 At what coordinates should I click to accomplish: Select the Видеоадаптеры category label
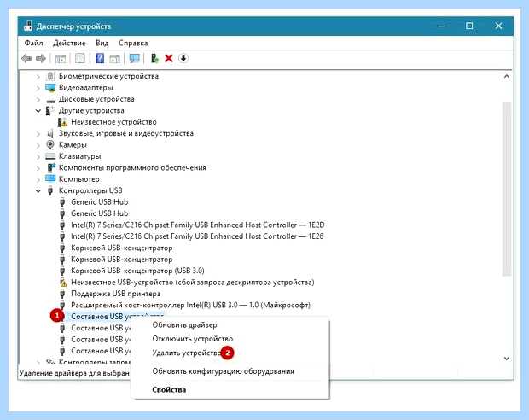coord(85,88)
